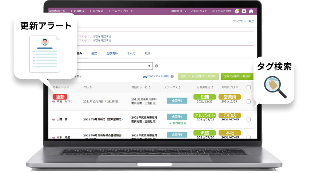The image size is (311, 173).
Task: Switch to the 取消 tab
Action: click(147, 53)
